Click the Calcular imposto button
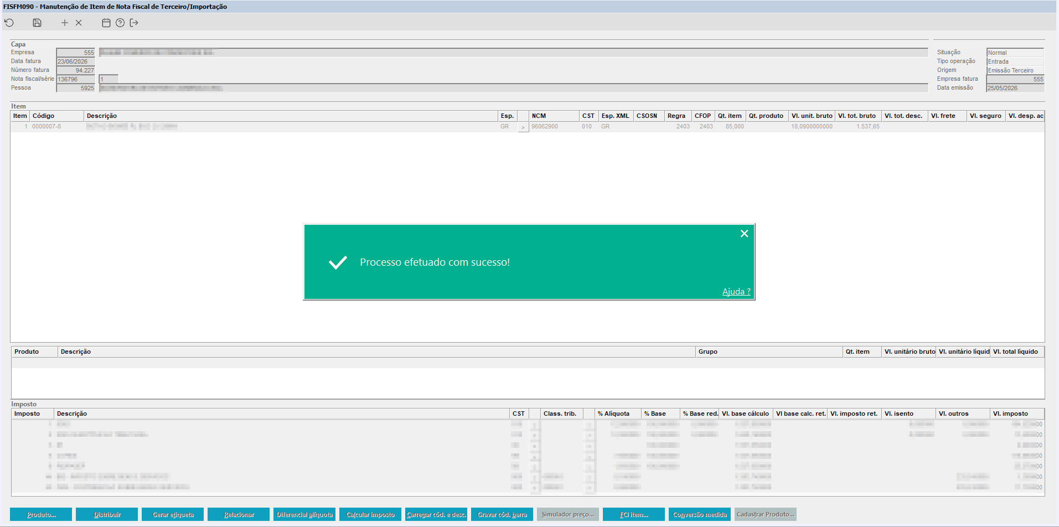 pos(370,514)
